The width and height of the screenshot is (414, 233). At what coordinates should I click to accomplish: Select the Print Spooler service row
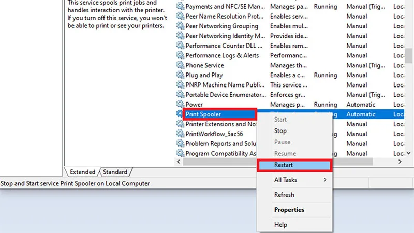pyautogui.click(x=290, y=114)
